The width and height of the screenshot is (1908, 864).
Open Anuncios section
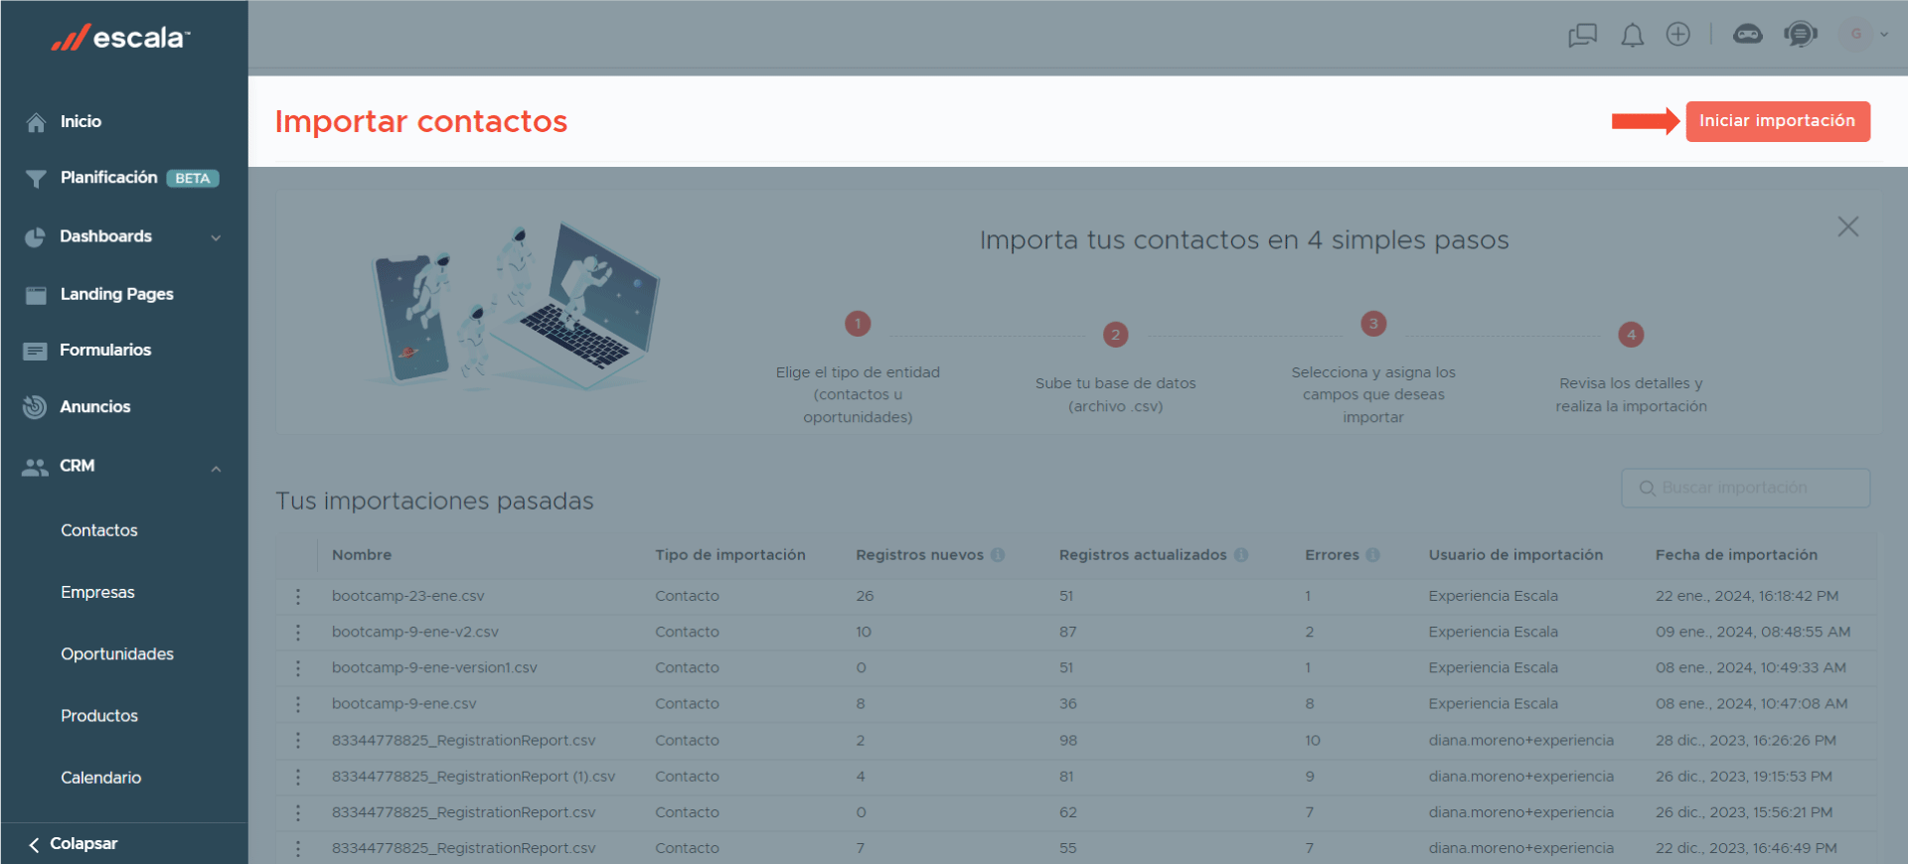pos(94,406)
